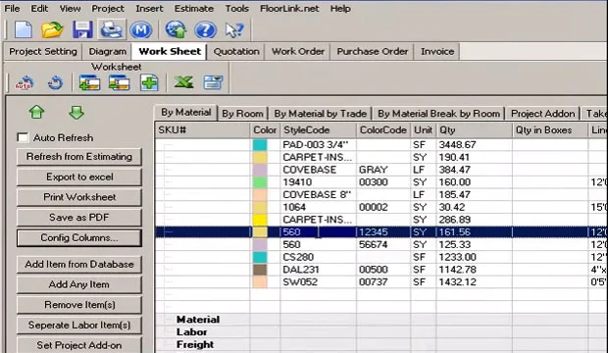This screenshot has width=608, height=353.
Task: Enable the Auto Refresh checkbox
Action: tap(23, 137)
